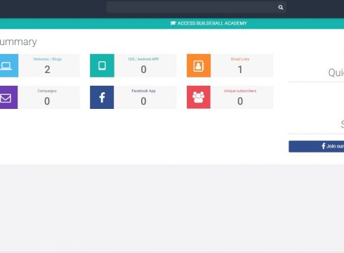Click the Websites / Blogs label
Screen dimensions: 344x253
point(48,59)
